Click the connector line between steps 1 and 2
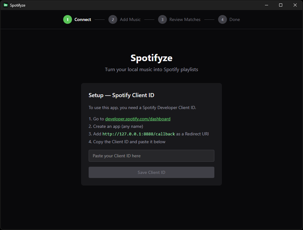The image size is (303, 230). click(99, 19)
